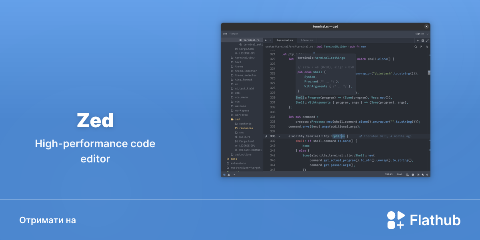Toggle the project panel in status bar
This screenshot has width=480, height=240.
(x=224, y=174)
